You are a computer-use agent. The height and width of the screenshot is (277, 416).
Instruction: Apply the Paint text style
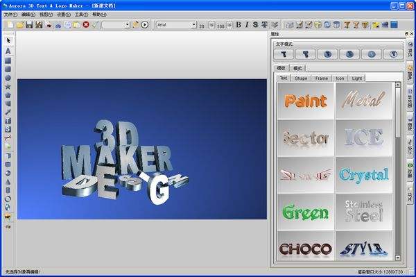click(x=306, y=101)
